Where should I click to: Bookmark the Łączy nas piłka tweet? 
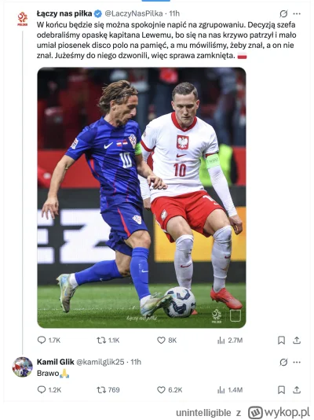click(x=281, y=341)
